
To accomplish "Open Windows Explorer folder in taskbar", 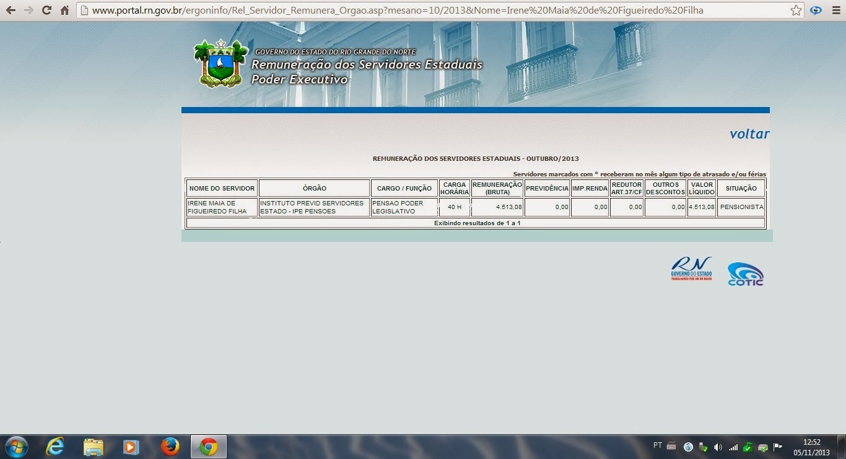I will pos(93,447).
